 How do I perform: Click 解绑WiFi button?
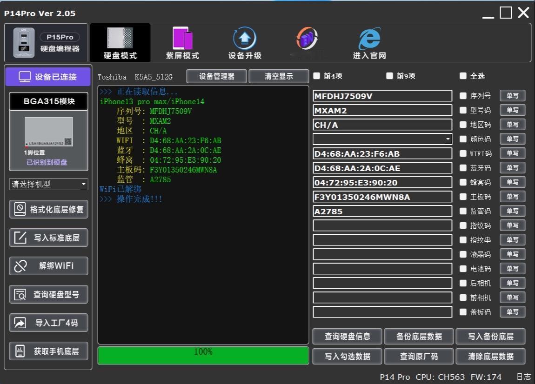click(x=48, y=265)
